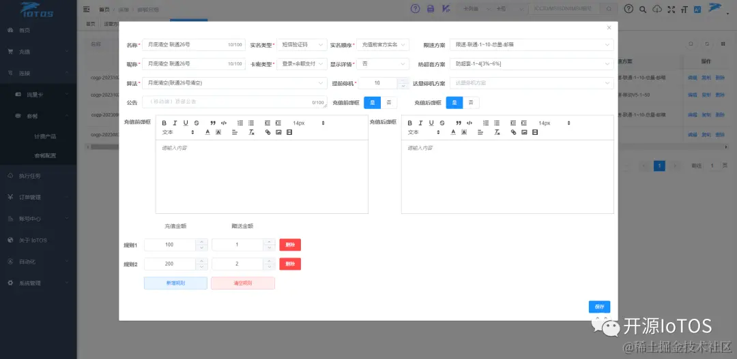Insert link in the 充值后弹框 editor
This screenshot has width=737, height=359.
514,132
